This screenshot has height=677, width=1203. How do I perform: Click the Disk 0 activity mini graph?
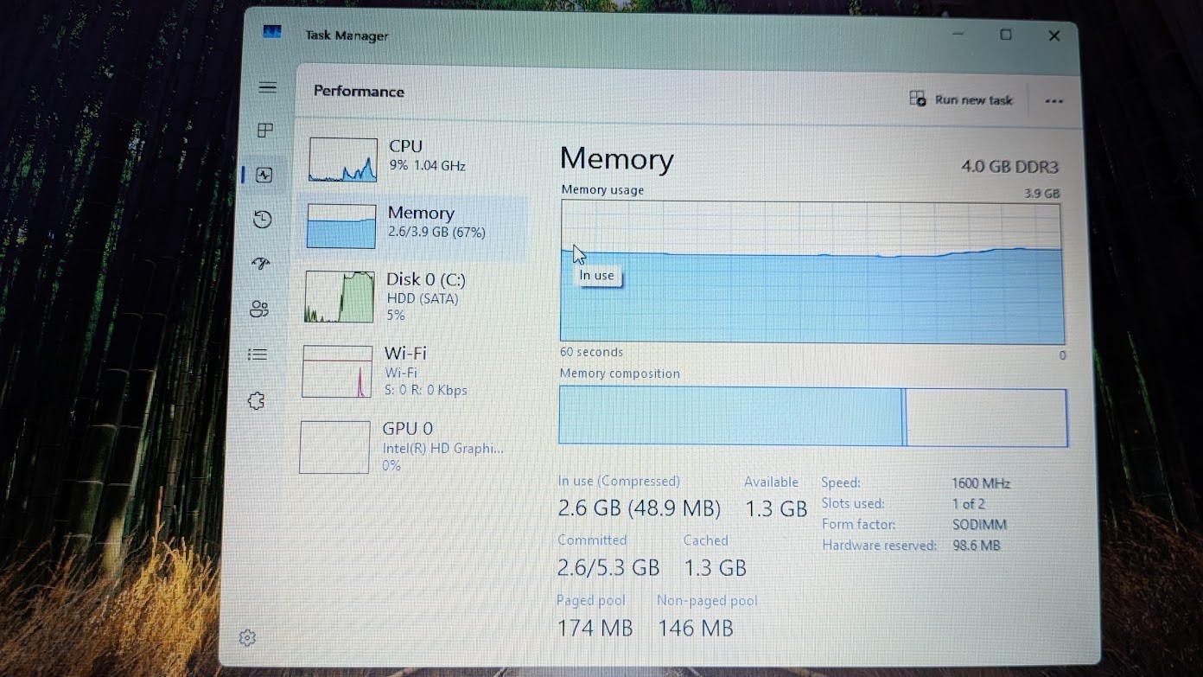tap(340, 296)
